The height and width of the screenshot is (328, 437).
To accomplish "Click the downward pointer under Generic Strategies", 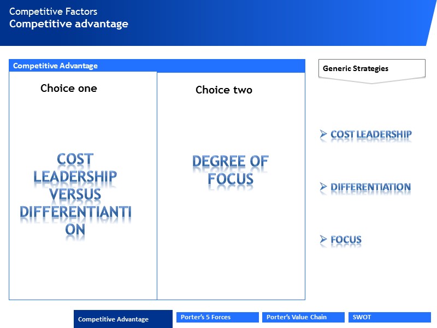I will click(x=371, y=80).
